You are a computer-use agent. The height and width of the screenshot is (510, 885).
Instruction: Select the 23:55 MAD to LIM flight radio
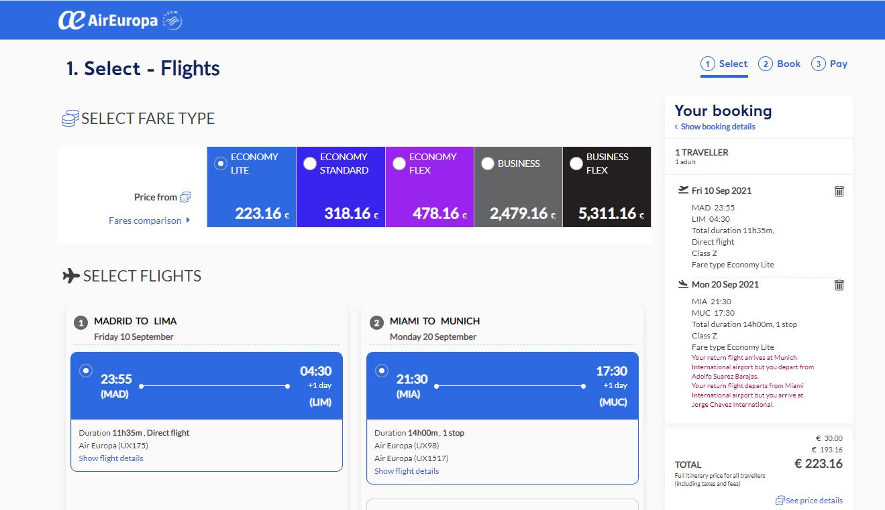coord(86,370)
